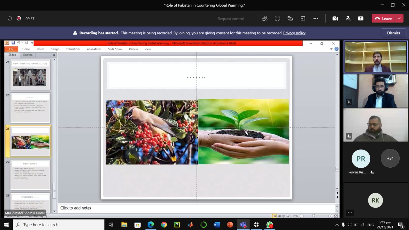Click the PowerPoint zoom slider
The width and height of the screenshot is (409, 230).
click(313, 216)
